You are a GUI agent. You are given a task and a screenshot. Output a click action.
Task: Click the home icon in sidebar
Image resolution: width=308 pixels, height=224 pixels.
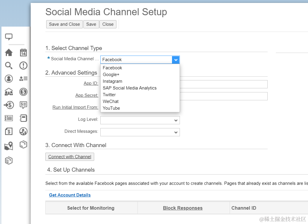(9, 53)
